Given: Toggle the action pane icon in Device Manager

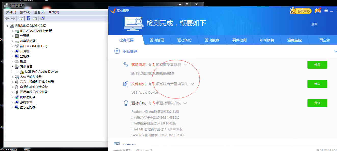Looking at the screenshot, I should click(x=35, y=18).
